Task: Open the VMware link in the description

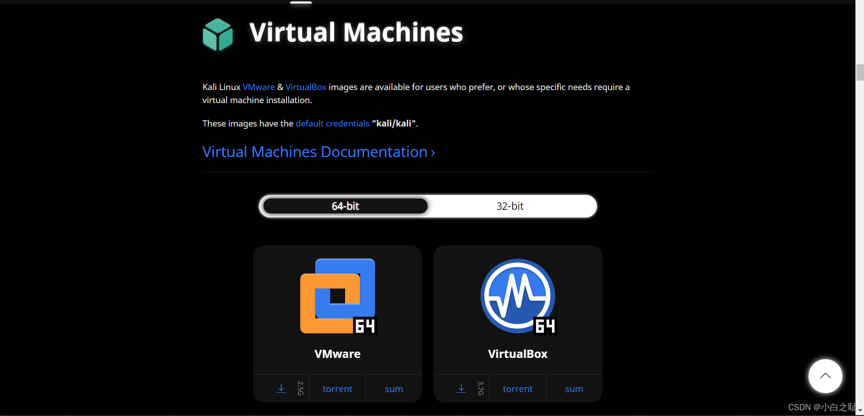Action: [259, 87]
